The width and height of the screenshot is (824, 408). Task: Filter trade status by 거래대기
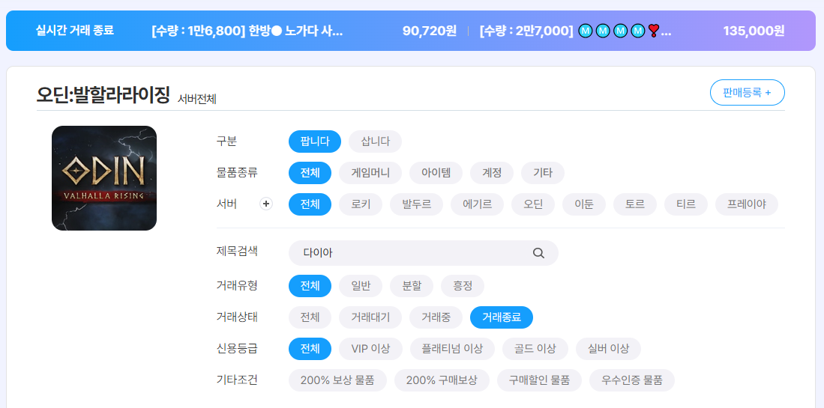point(370,317)
